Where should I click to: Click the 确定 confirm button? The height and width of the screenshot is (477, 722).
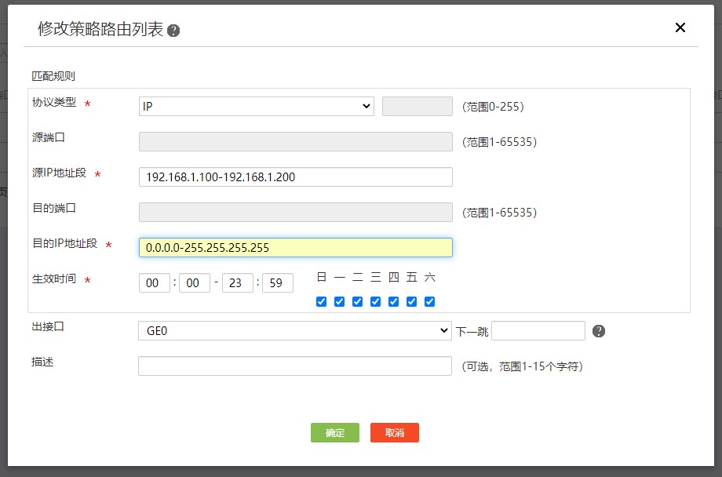pos(335,433)
